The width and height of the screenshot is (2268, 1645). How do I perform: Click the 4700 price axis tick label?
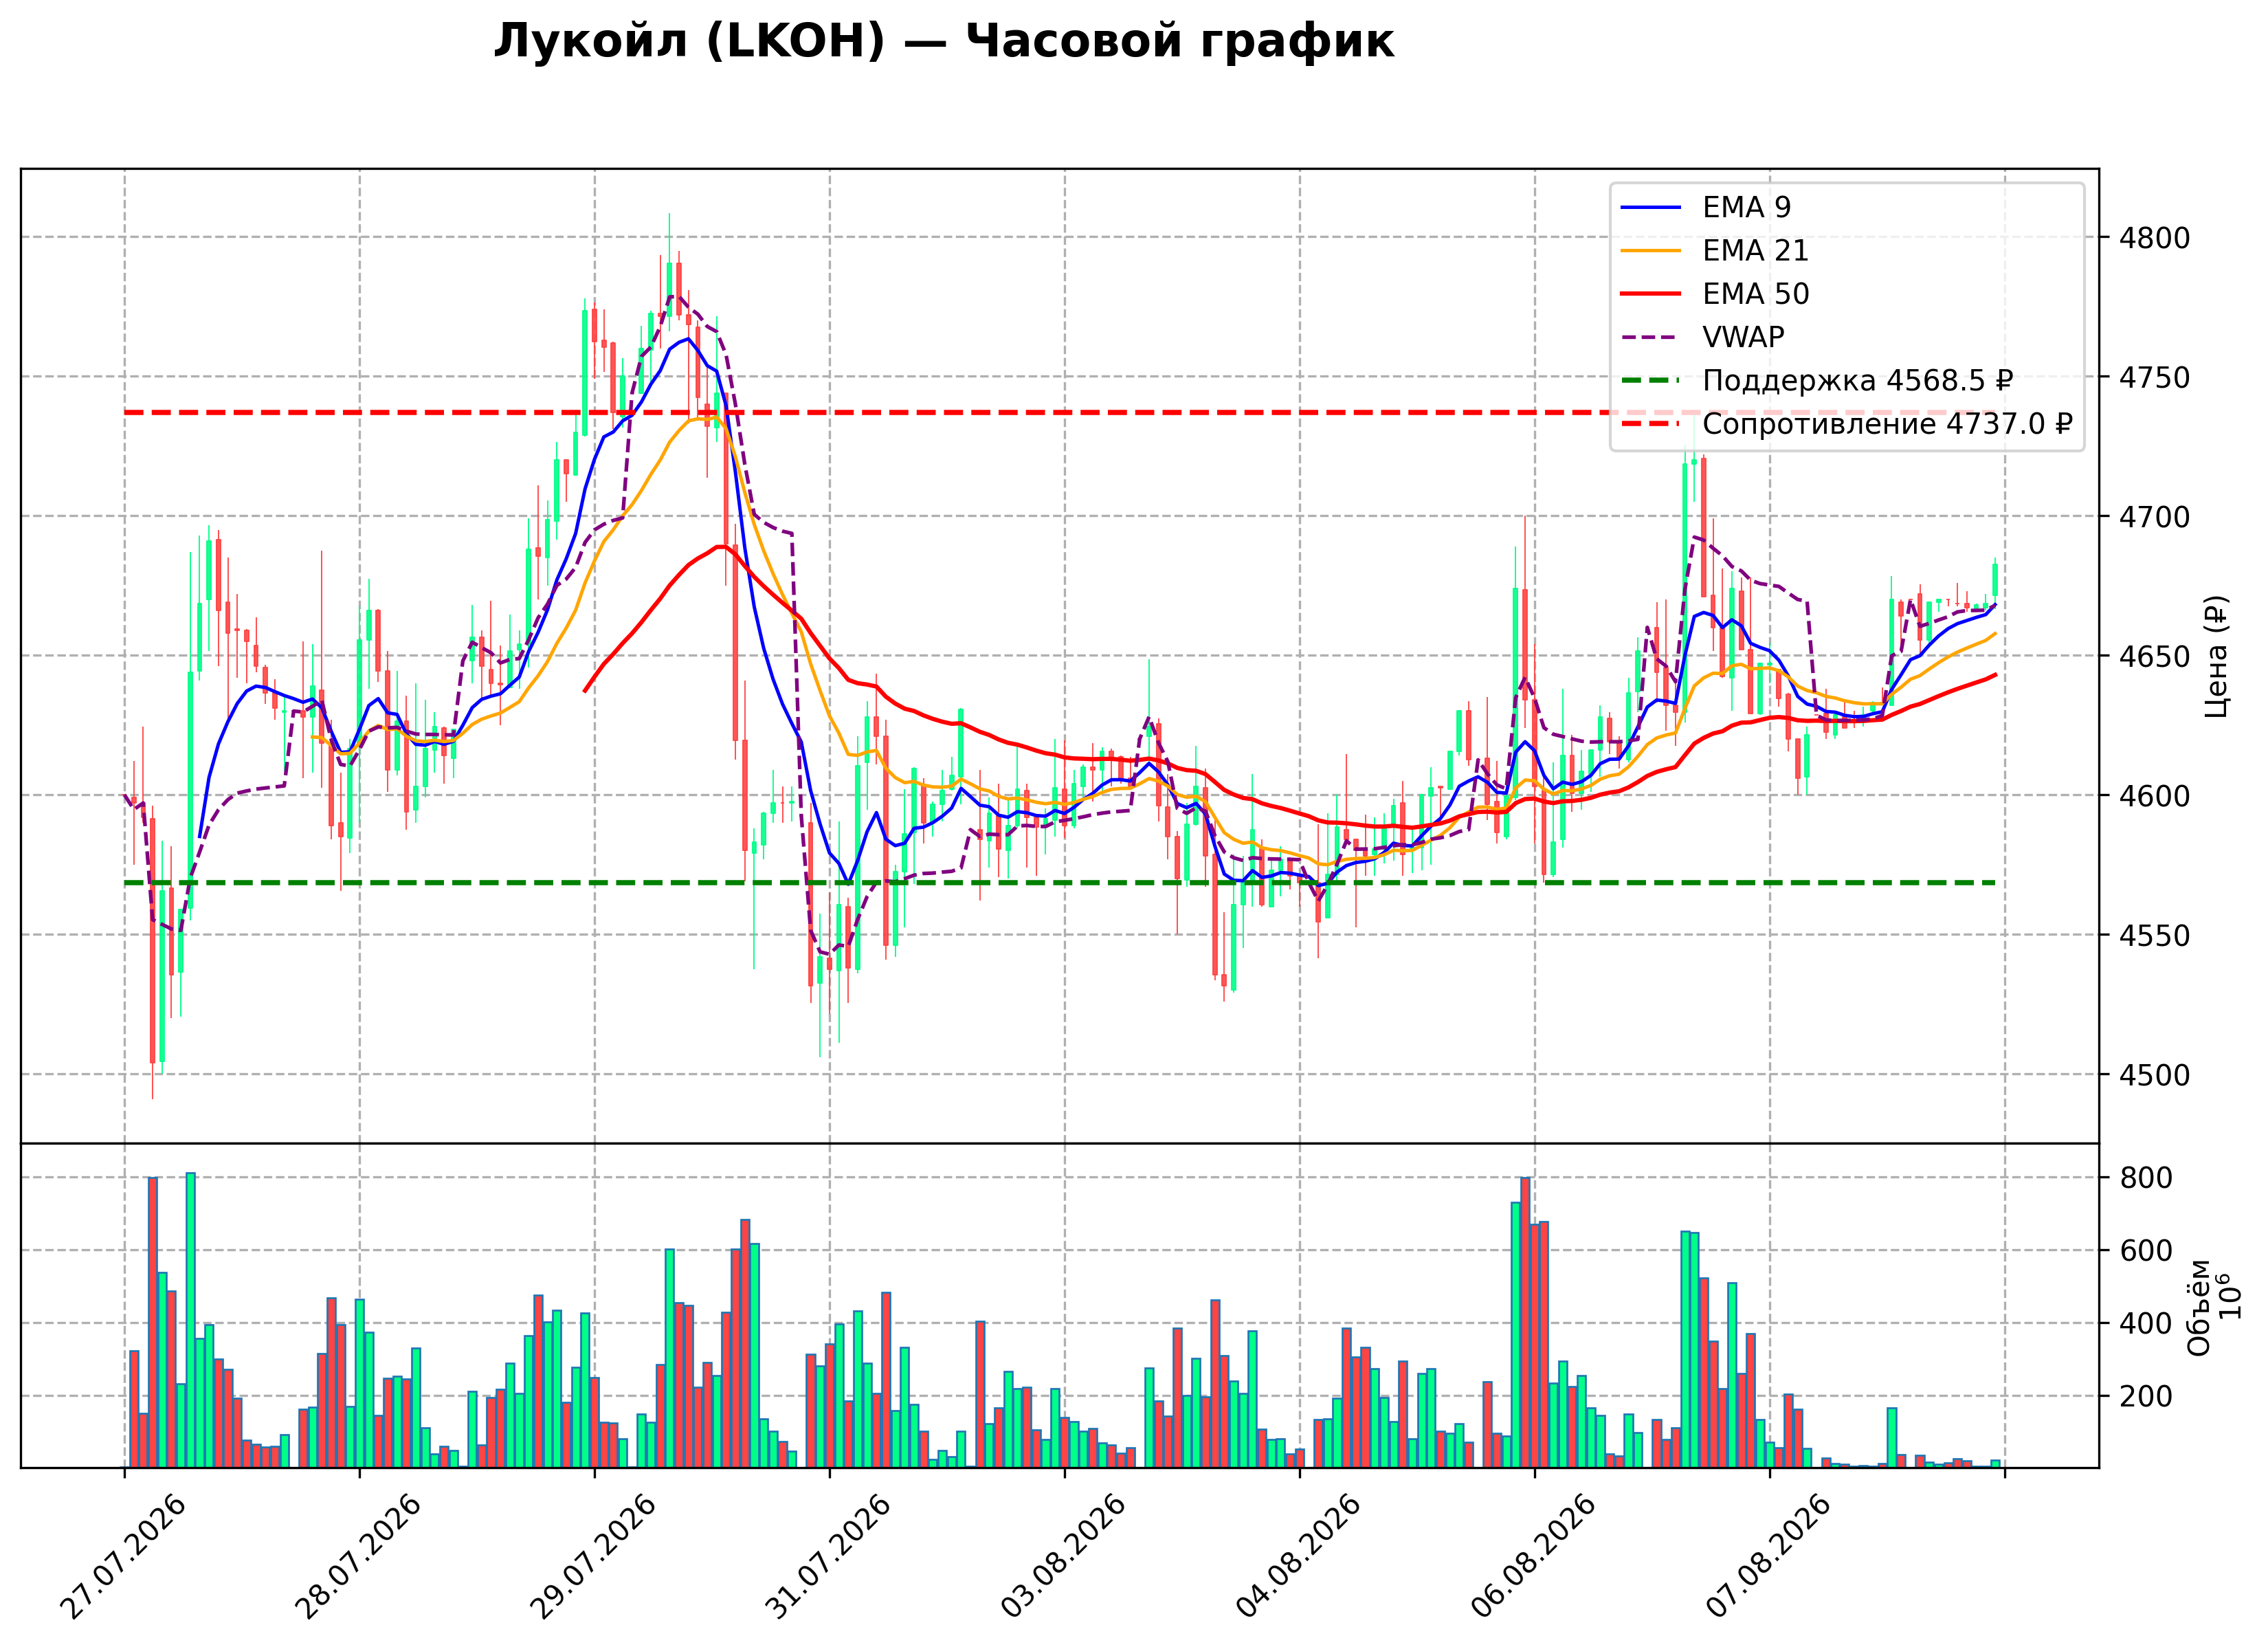coord(2154,518)
